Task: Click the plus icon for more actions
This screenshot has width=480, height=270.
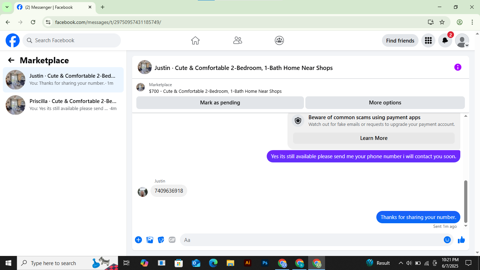Action: (x=138, y=240)
